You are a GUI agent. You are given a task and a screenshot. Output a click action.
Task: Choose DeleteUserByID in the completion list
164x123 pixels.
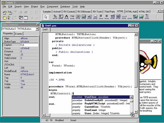pyautogui.click(x=101, y=100)
